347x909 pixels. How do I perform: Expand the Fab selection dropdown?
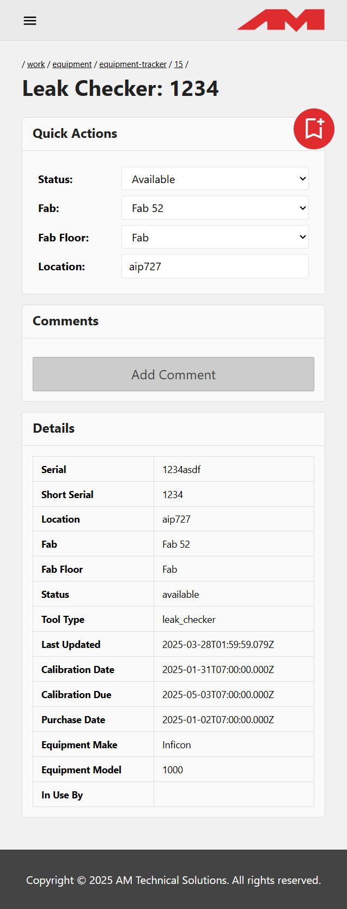pos(215,208)
